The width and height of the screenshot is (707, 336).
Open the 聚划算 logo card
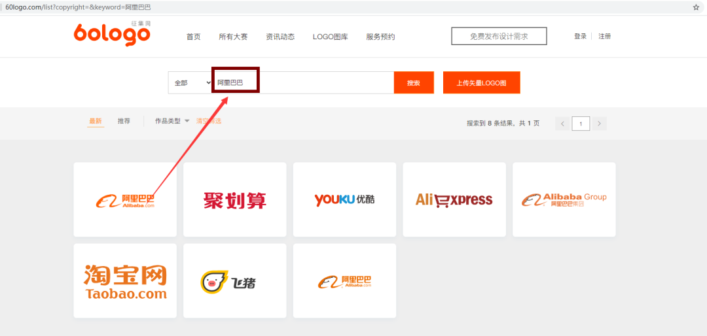point(234,199)
